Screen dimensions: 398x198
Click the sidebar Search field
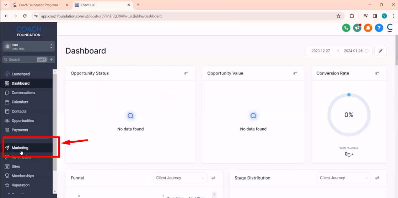25,60
